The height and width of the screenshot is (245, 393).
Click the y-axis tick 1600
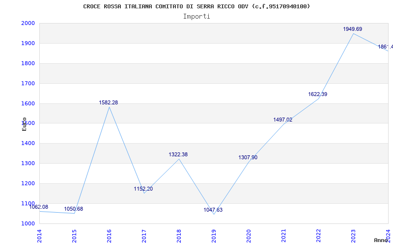pos(28,103)
